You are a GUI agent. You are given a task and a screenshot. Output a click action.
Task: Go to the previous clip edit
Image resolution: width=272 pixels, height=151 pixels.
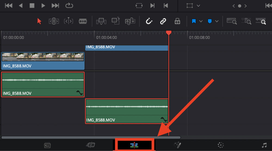point(166,6)
